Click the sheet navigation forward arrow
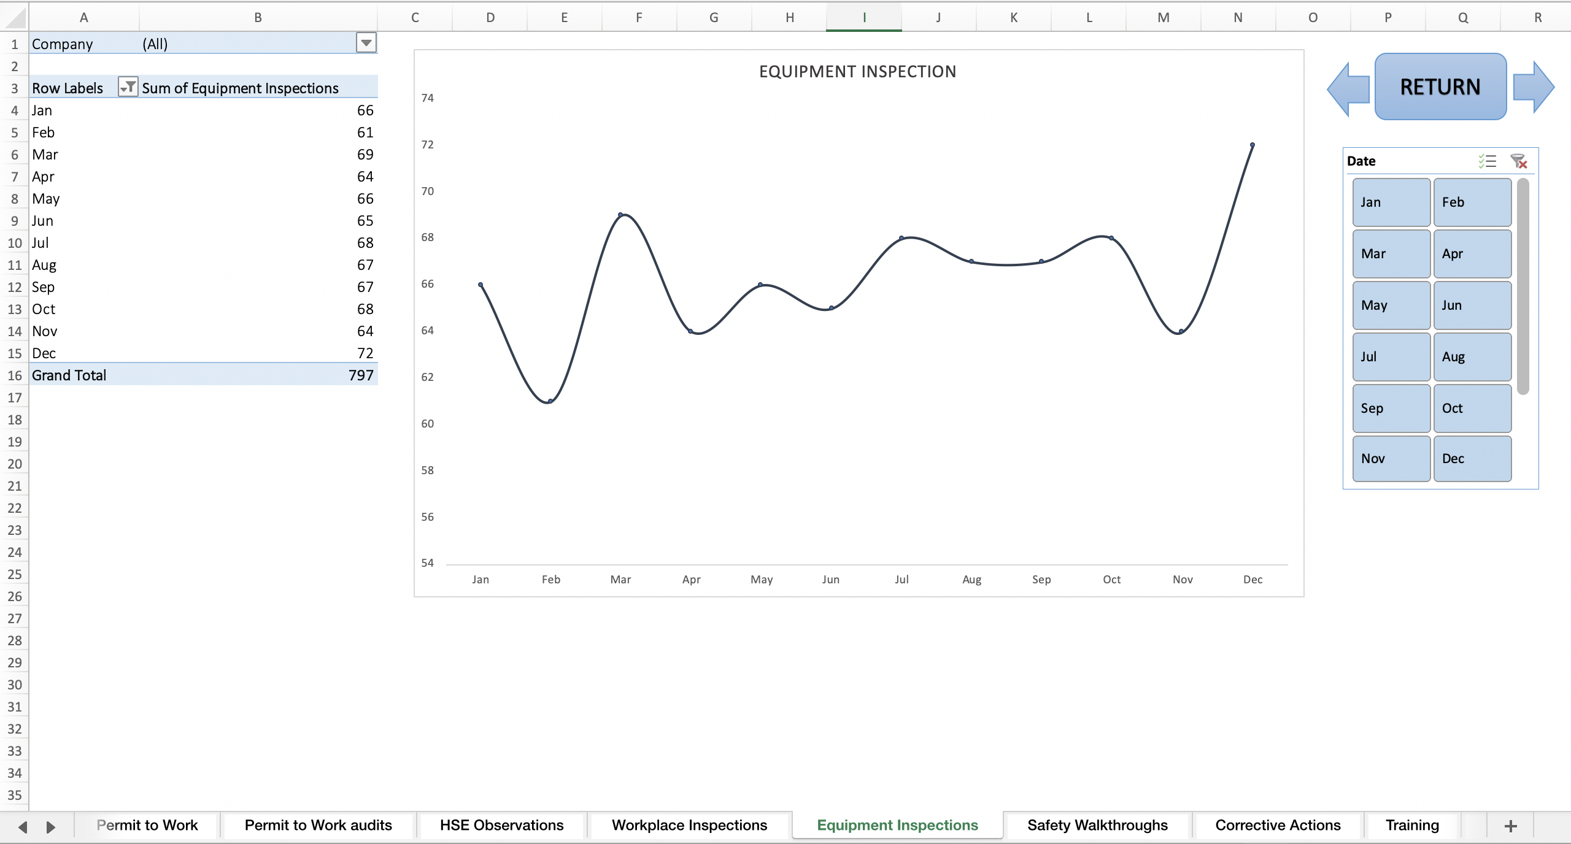 pyautogui.click(x=50, y=826)
